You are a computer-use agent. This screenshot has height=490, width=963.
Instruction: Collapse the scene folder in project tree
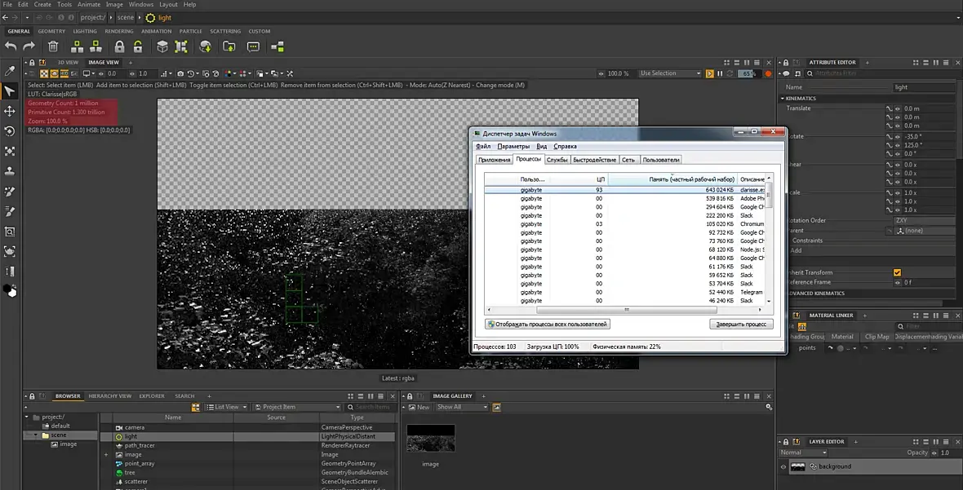[x=36, y=435]
